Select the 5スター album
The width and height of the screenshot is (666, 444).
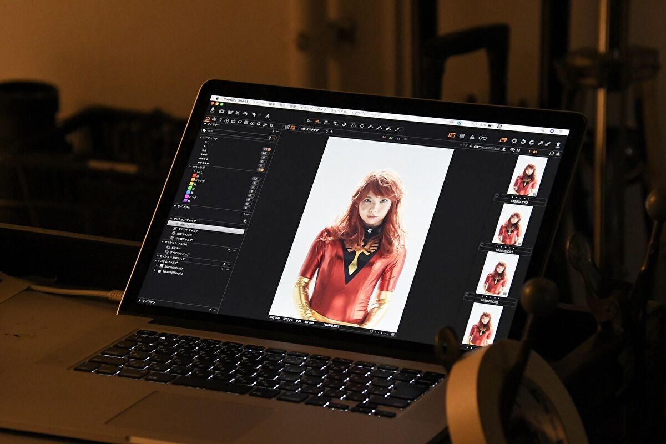tap(174, 248)
